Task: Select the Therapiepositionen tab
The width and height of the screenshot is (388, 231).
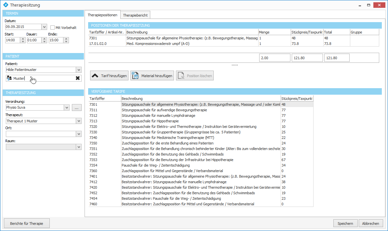Action: click(x=102, y=15)
